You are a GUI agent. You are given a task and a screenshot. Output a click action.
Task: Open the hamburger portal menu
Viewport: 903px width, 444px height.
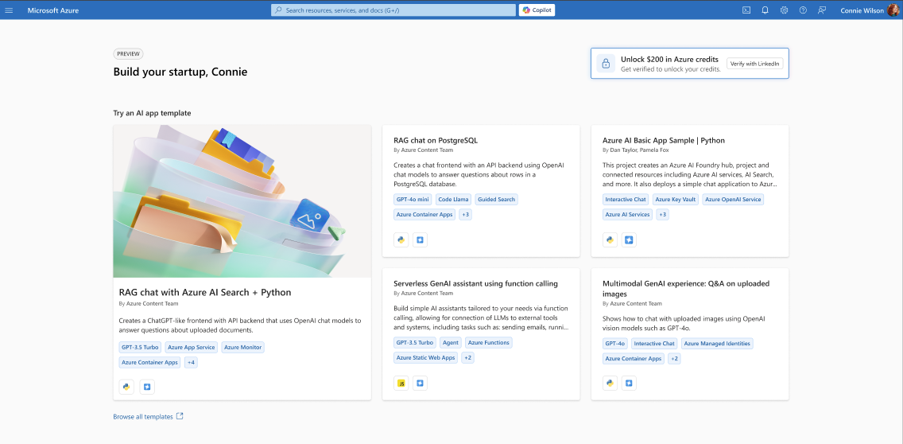(9, 10)
